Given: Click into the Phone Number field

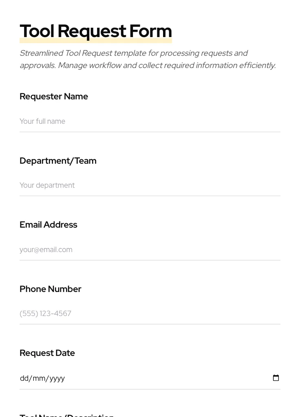Looking at the screenshot, I should [150, 314].
